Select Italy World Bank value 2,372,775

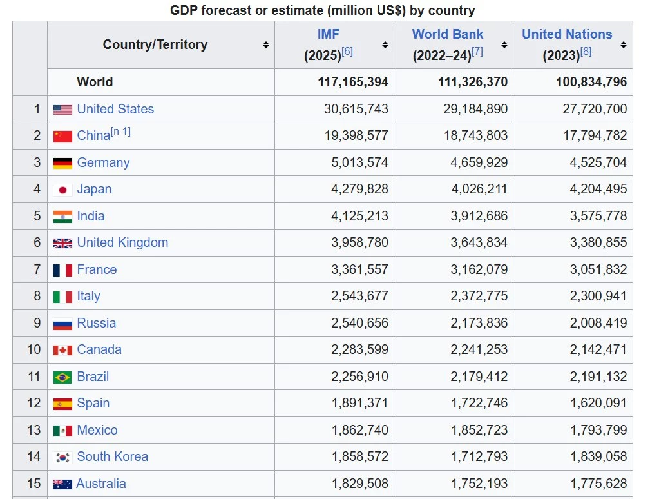pos(479,296)
